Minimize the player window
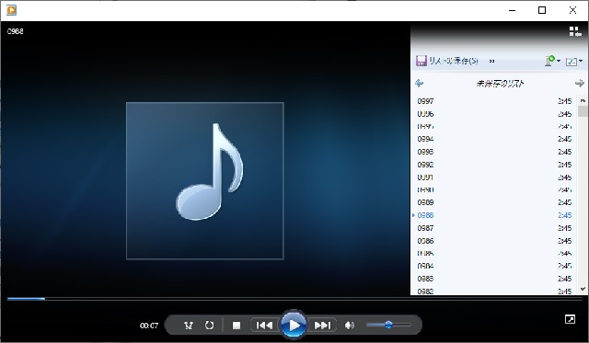This screenshot has width=589, height=343. pos(512,10)
